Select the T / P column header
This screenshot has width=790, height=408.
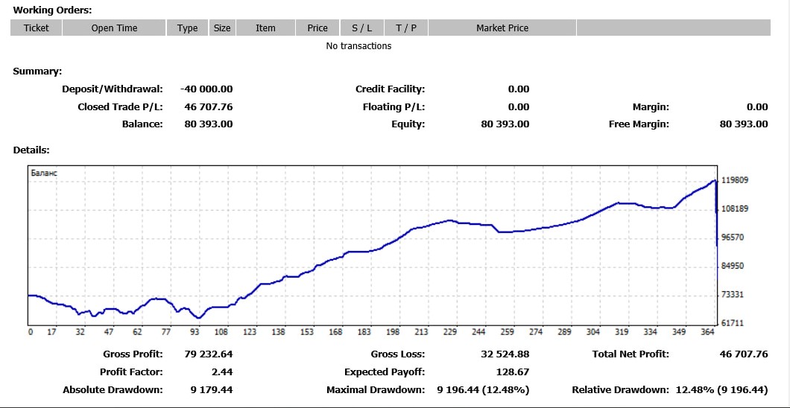point(406,28)
